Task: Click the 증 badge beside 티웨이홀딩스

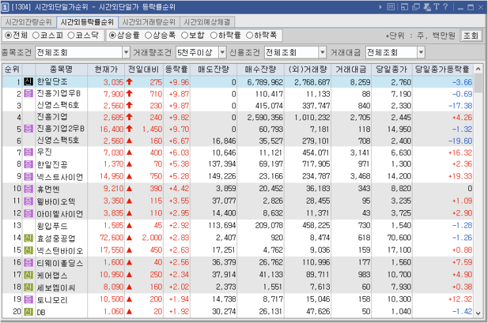Action: click(x=28, y=263)
